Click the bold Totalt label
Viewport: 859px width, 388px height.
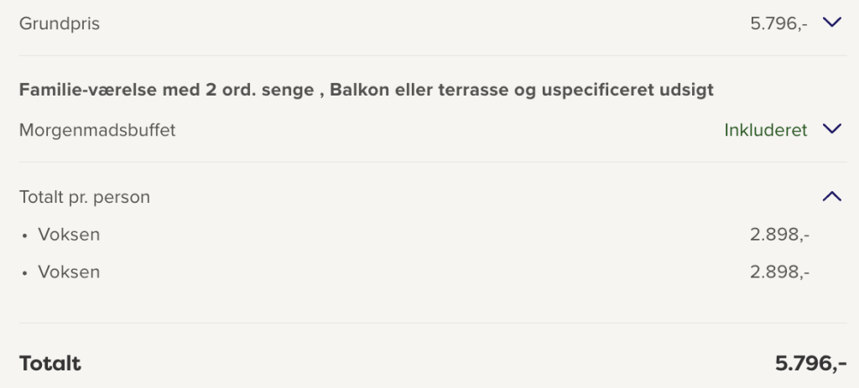pyautogui.click(x=50, y=364)
